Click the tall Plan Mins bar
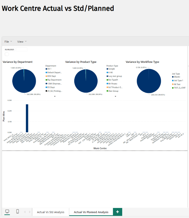 [27, 118]
